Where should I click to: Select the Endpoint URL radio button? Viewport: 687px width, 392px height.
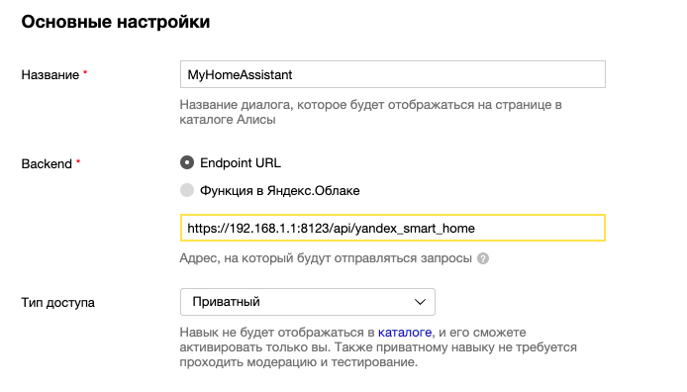point(187,163)
